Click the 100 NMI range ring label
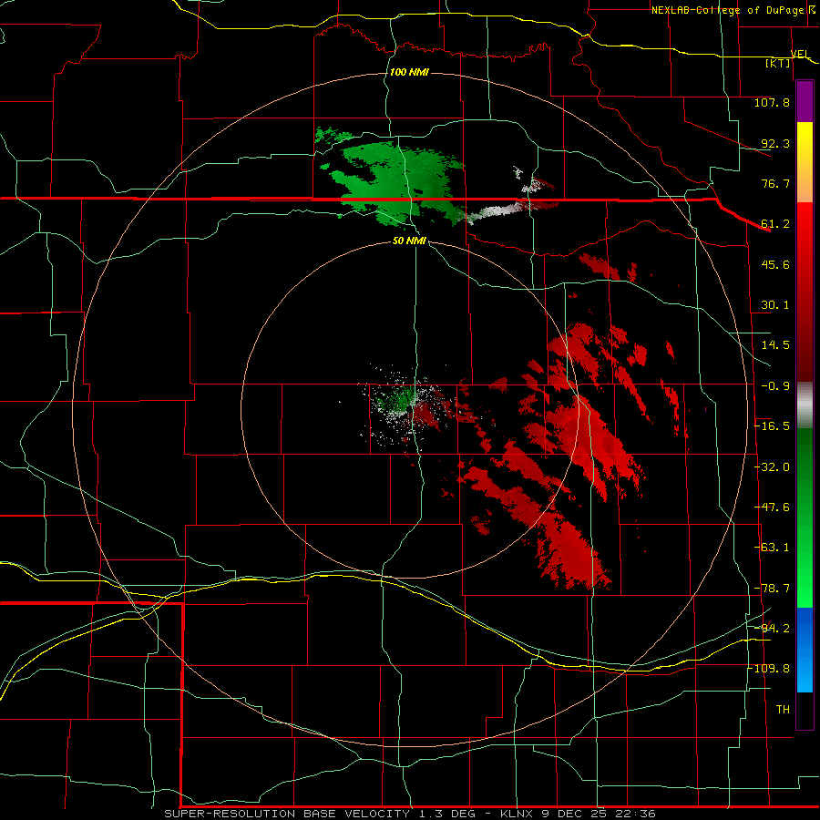 click(x=409, y=72)
